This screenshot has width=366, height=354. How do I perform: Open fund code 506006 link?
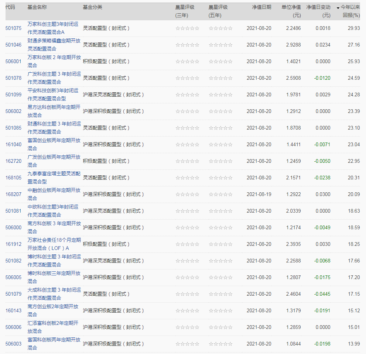coord(13,327)
